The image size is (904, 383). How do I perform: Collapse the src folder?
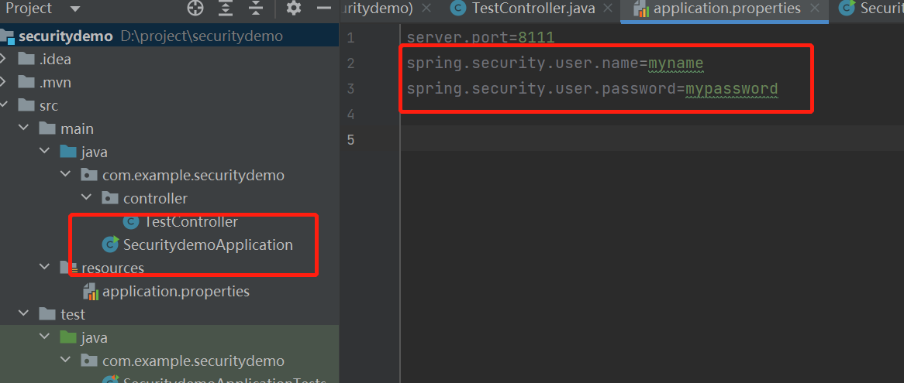click(x=5, y=105)
